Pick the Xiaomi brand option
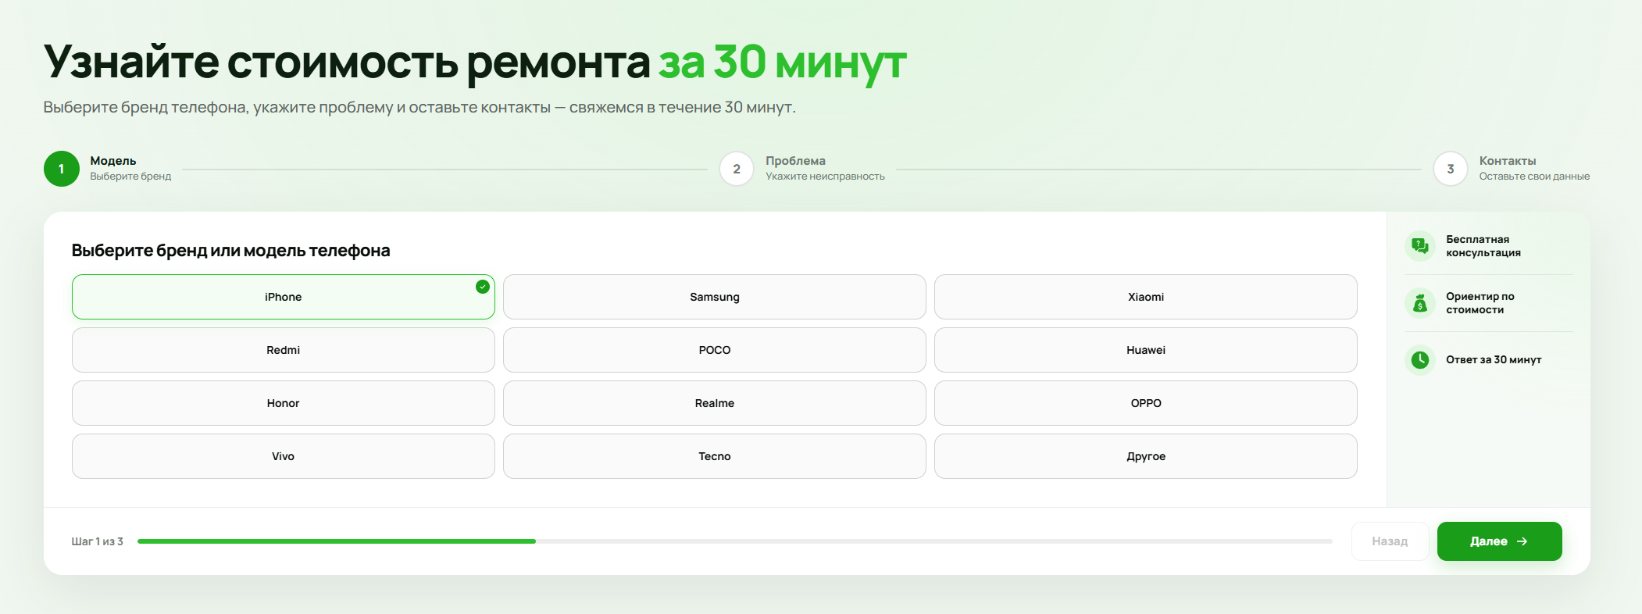This screenshot has width=1642, height=614. [x=1145, y=297]
